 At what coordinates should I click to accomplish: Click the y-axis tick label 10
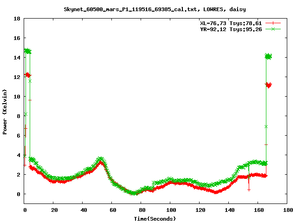click(17, 97)
